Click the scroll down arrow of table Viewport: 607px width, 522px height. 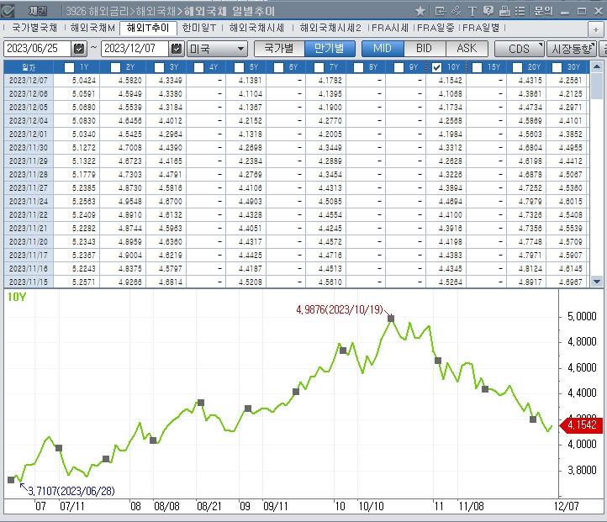(597, 282)
